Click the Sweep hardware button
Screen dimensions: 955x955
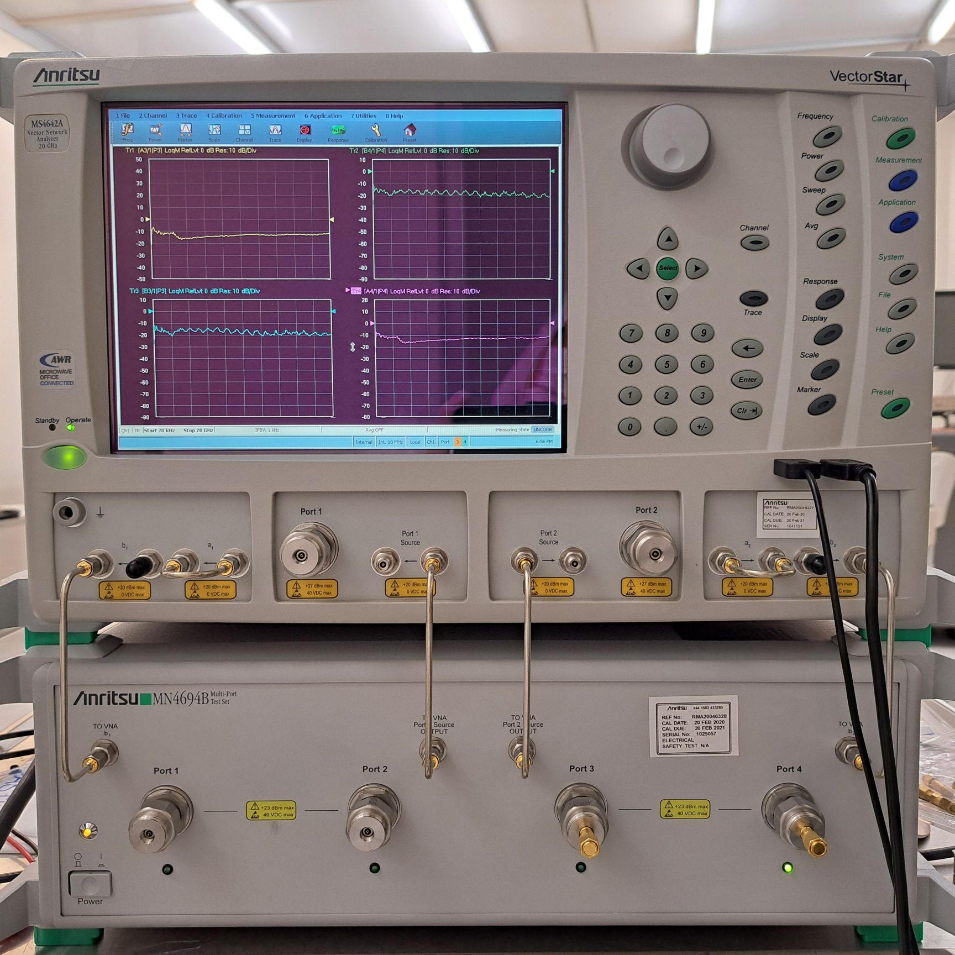[x=830, y=204]
